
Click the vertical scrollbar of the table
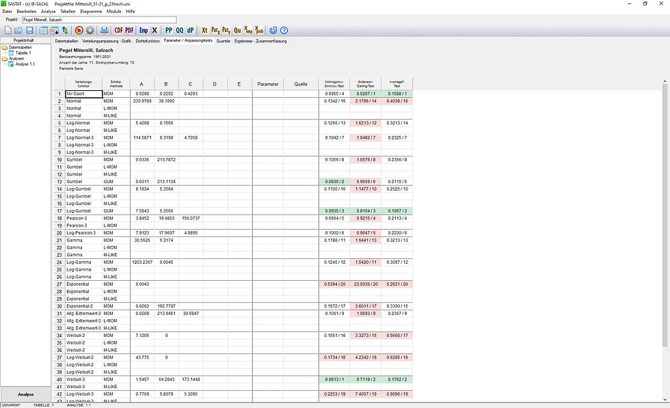(x=665, y=214)
